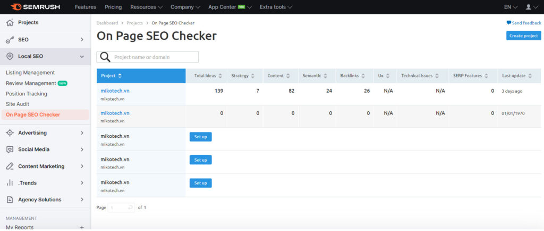
Task: Click the search magnifier icon
Action: 105,57
